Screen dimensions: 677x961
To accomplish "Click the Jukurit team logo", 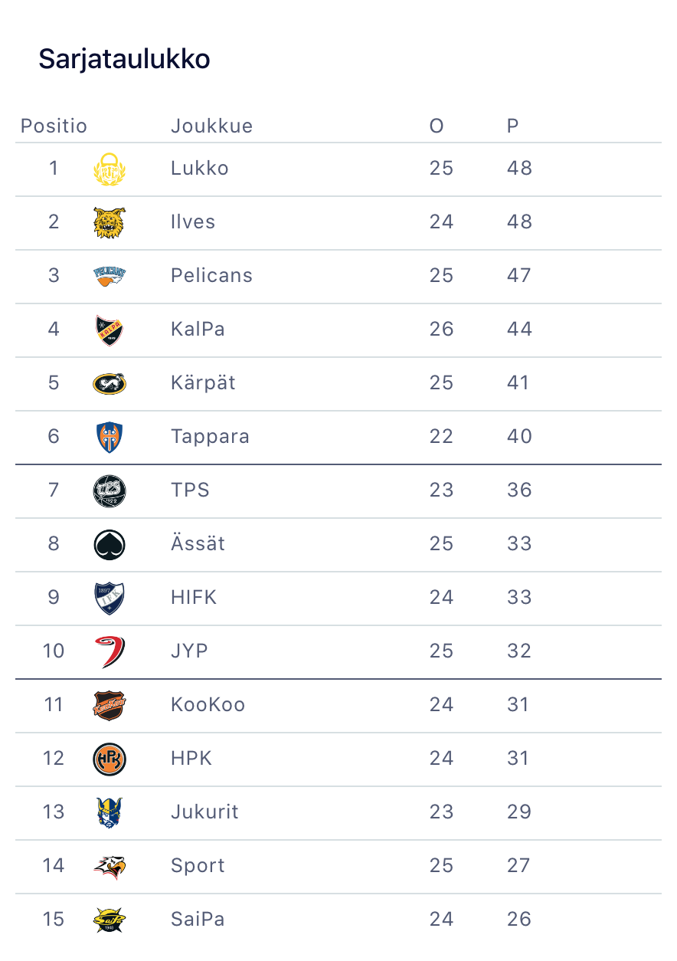I will (109, 812).
